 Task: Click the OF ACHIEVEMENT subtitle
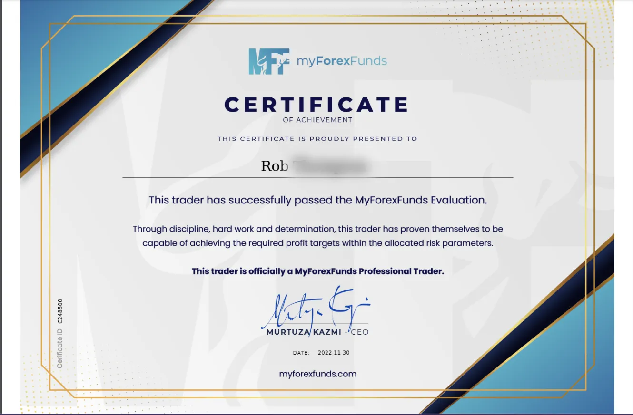tap(317, 120)
